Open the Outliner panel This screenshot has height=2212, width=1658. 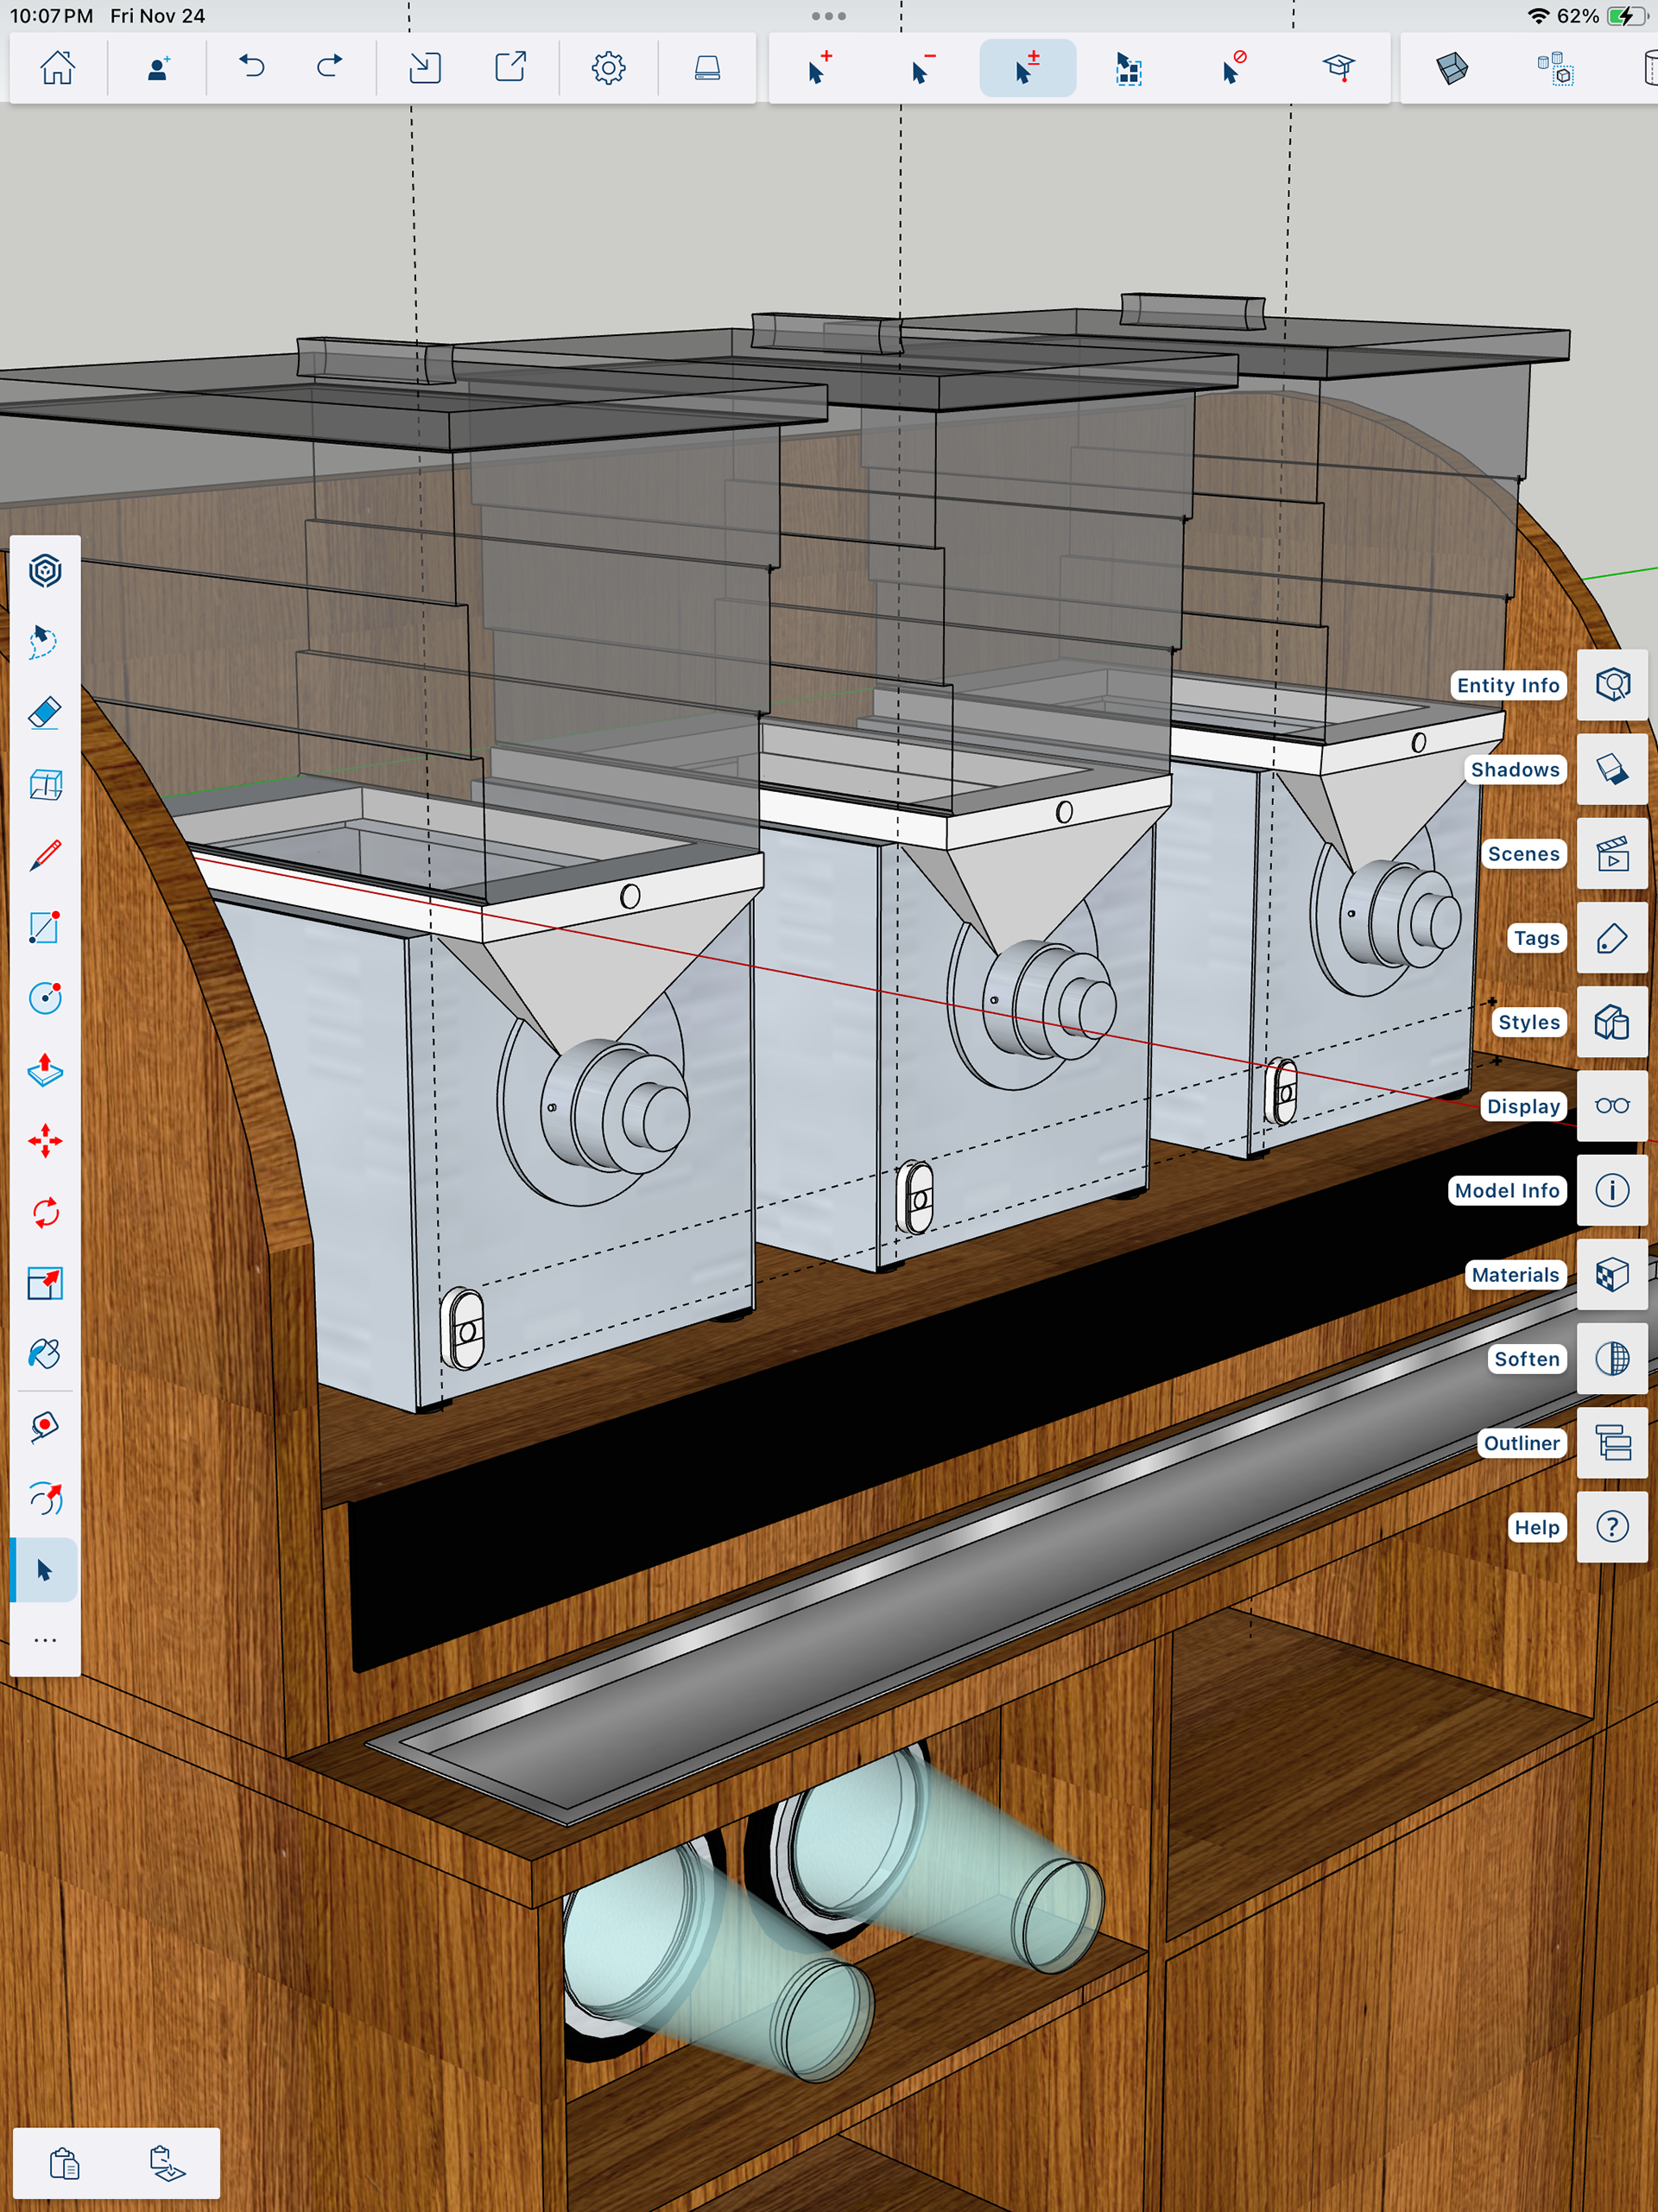pyautogui.click(x=1611, y=1443)
